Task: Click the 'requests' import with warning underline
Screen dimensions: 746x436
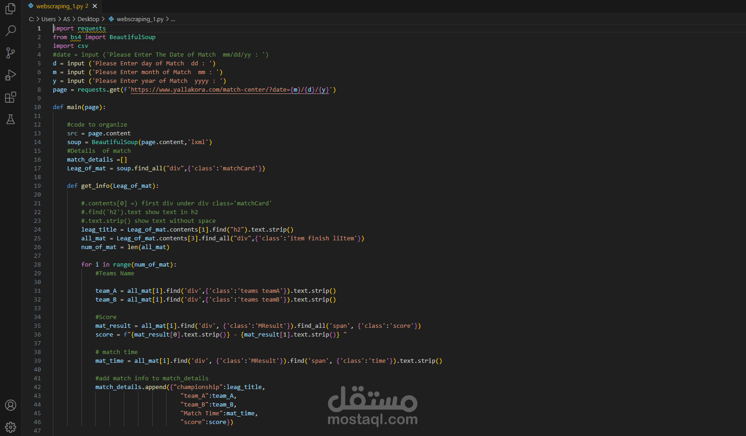Action: 92,29
